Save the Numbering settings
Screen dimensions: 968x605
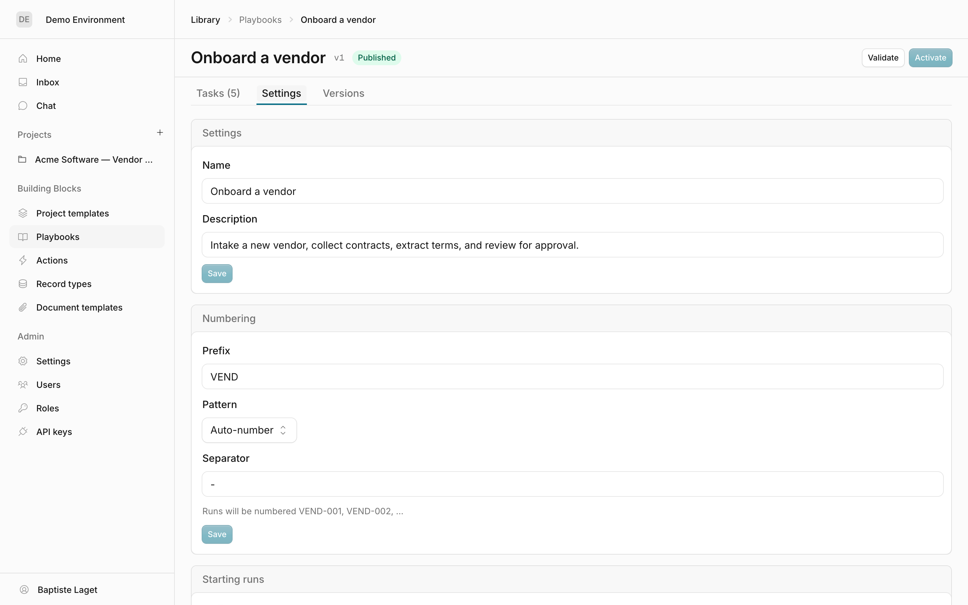click(x=217, y=534)
